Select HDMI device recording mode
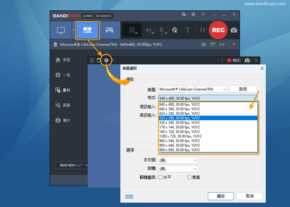 click(87, 30)
